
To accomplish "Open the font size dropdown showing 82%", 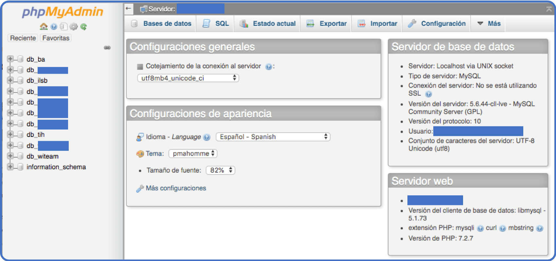I will click(220, 170).
